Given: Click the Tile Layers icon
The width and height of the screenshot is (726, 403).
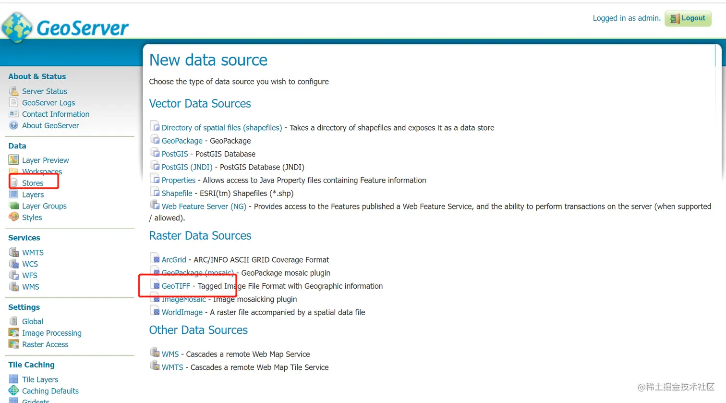Looking at the screenshot, I should pos(13,379).
